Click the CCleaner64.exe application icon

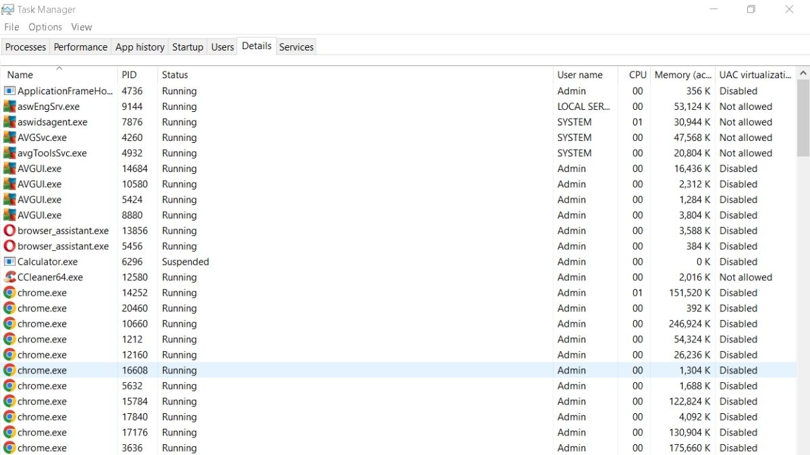tap(8, 277)
